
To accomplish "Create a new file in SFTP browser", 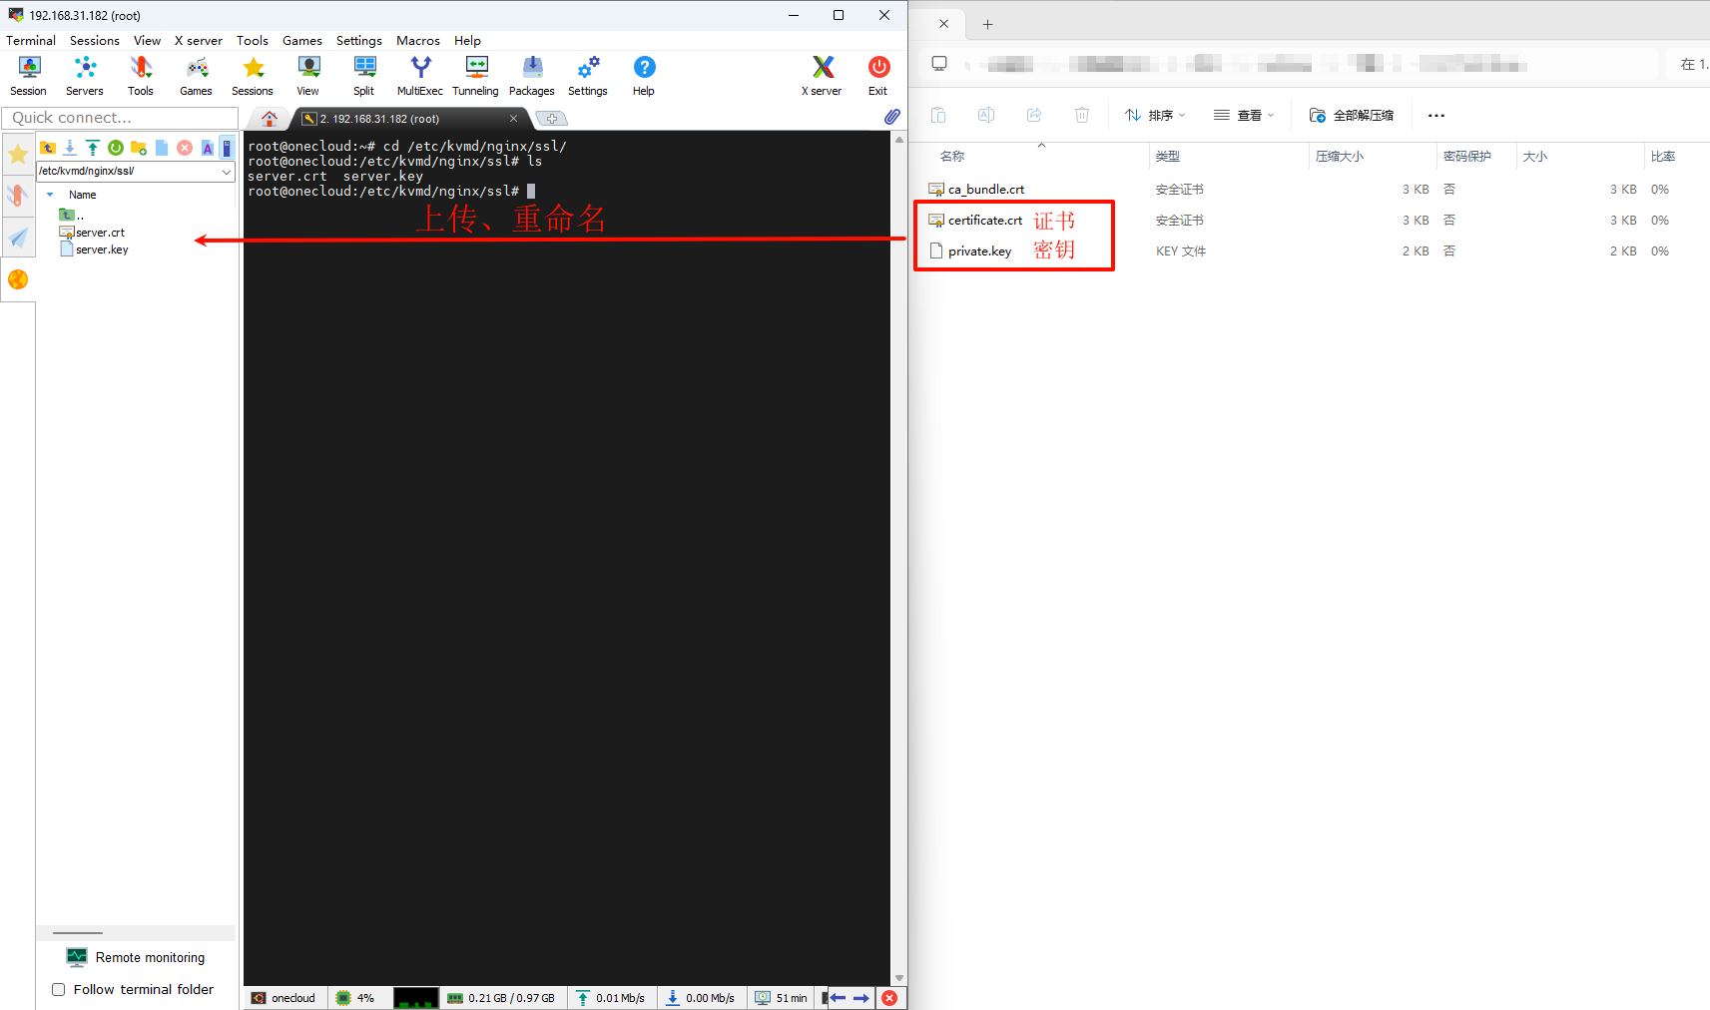I will [162, 148].
